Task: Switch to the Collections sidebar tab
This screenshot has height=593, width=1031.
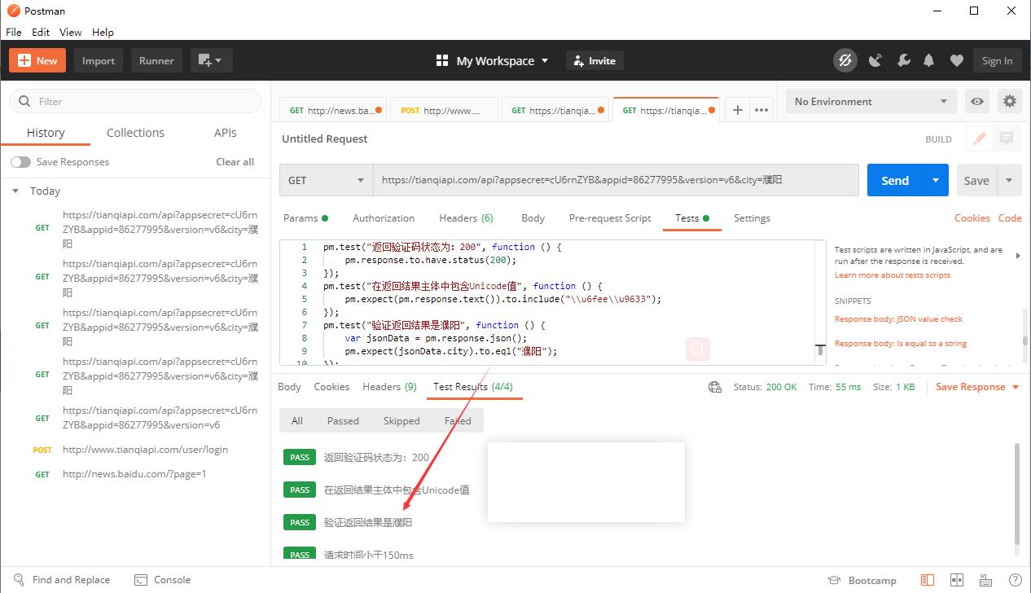Action: pyautogui.click(x=135, y=133)
